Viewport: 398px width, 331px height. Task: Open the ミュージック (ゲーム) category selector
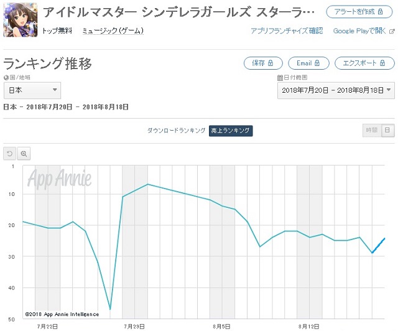point(113,31)
